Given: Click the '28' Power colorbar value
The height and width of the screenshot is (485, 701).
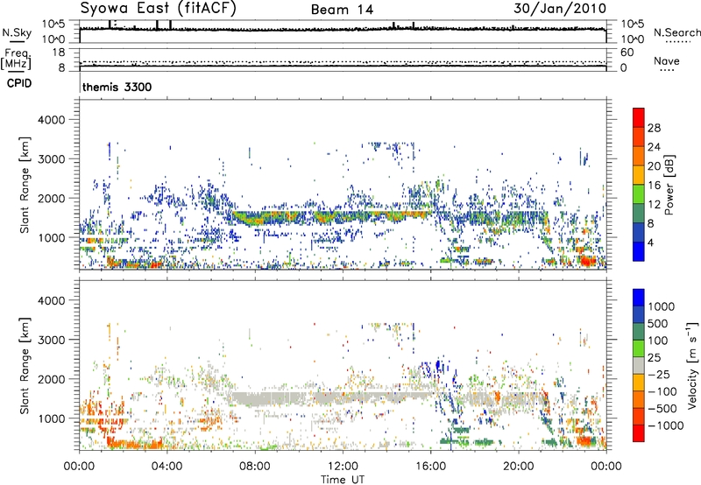Looking at the screenshot, I should (x=654, y=128).
